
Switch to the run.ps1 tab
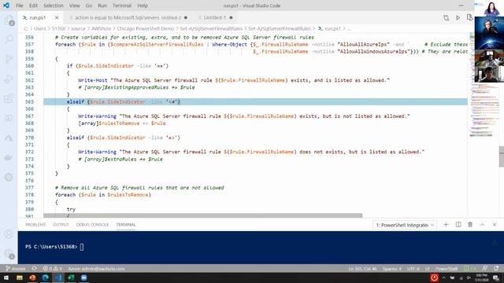pyautogui.click(x=40, y=17)
